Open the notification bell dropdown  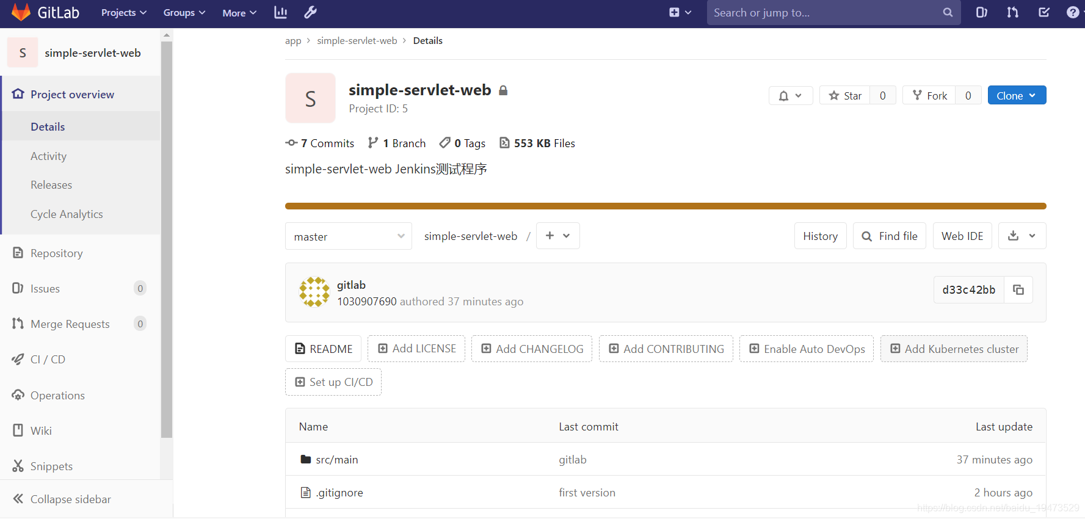point(791,95)
